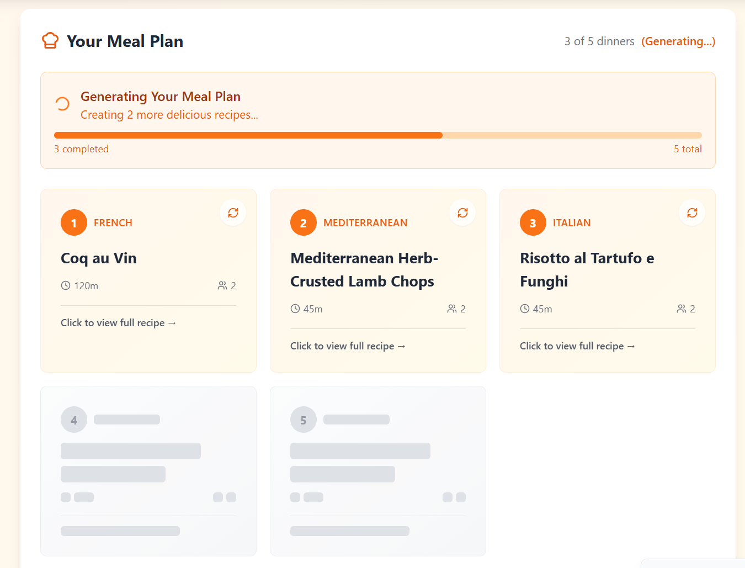Click the number 3 badge on Italian card

pos(533,222)
